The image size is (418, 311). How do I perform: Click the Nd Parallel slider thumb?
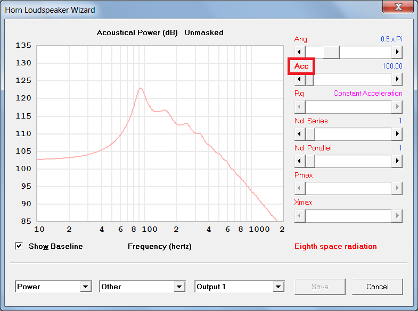coord(310,161)
